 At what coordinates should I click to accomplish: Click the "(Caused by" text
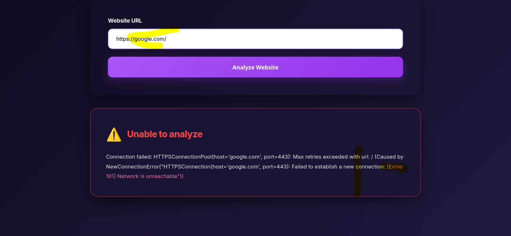pos(389,157)
